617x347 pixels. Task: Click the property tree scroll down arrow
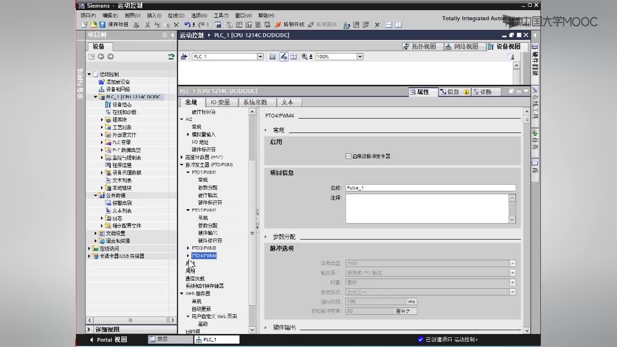(x=252, y=330)
